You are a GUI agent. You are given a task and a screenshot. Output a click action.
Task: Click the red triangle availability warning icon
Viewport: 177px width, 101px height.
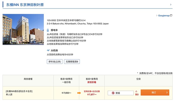coord(136,91)
